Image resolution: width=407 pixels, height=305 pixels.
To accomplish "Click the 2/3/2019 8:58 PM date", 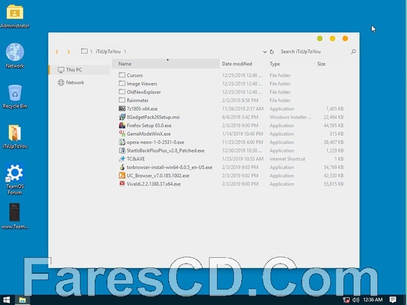I will pyautogui.click(x=240, y=100).
